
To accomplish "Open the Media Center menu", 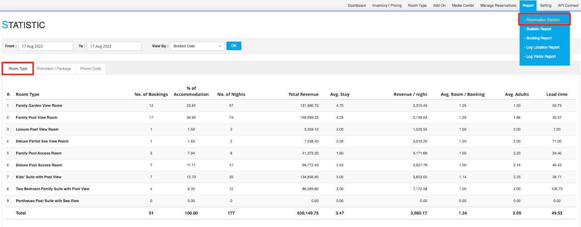I will (x=463, y=5).
